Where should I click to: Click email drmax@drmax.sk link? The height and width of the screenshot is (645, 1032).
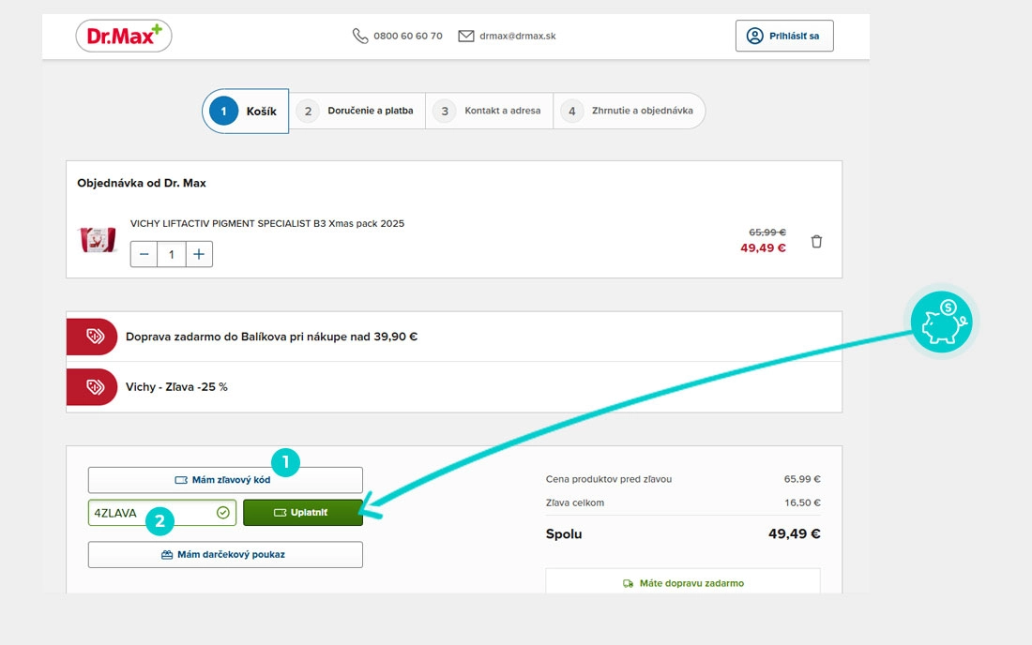[x=517, y=36]
